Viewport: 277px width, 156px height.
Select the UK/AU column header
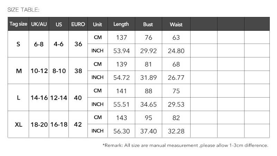click(x=39, y=24)
